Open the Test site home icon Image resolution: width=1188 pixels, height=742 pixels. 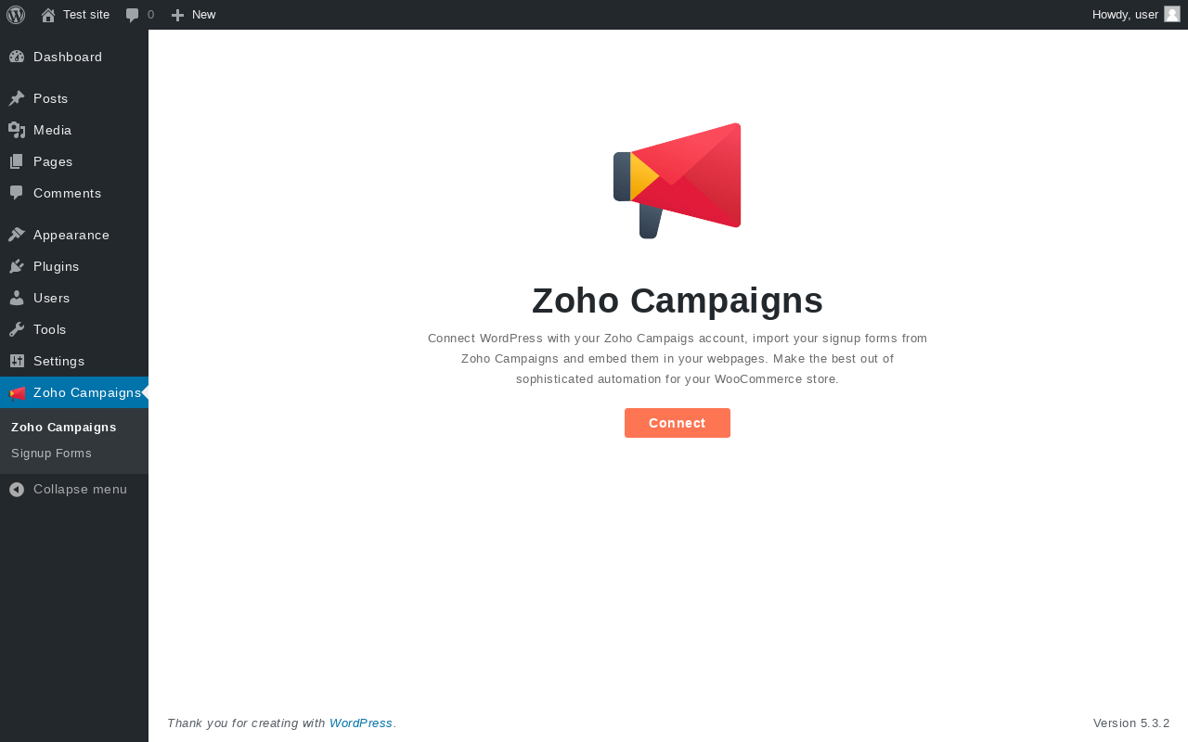48,15
